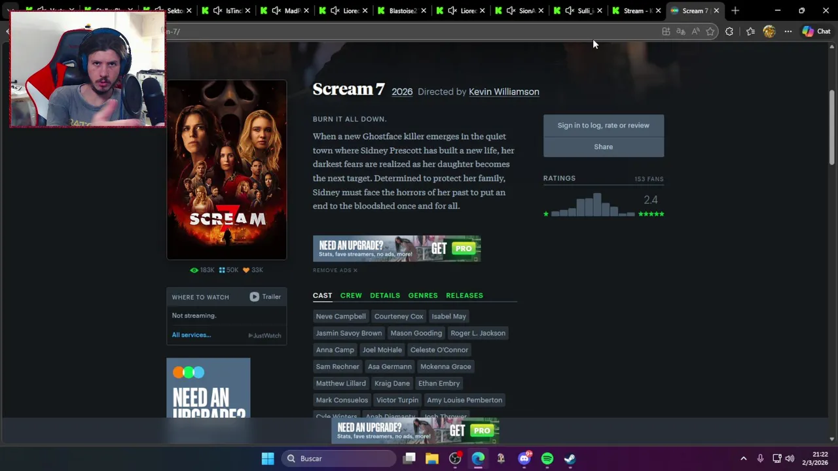
Task: Click Sign in to log, rate or review
Action: [x=604, y=126]
